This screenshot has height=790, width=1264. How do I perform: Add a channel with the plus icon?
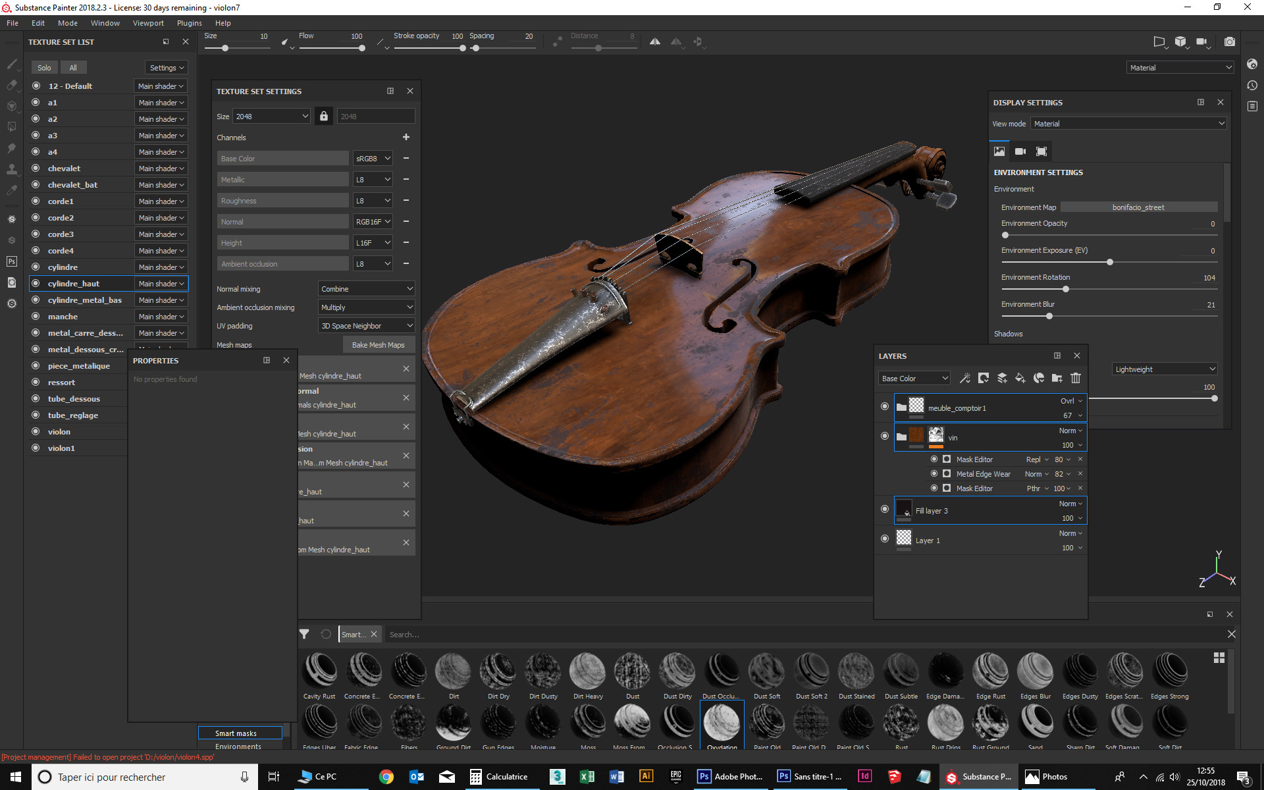[x=406, y=137]
